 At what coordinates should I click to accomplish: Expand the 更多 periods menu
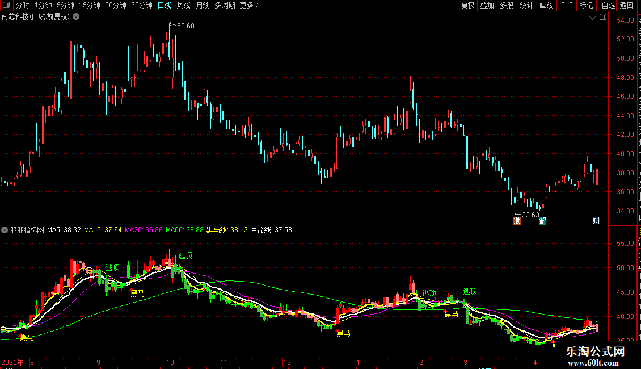pos(249,5)
